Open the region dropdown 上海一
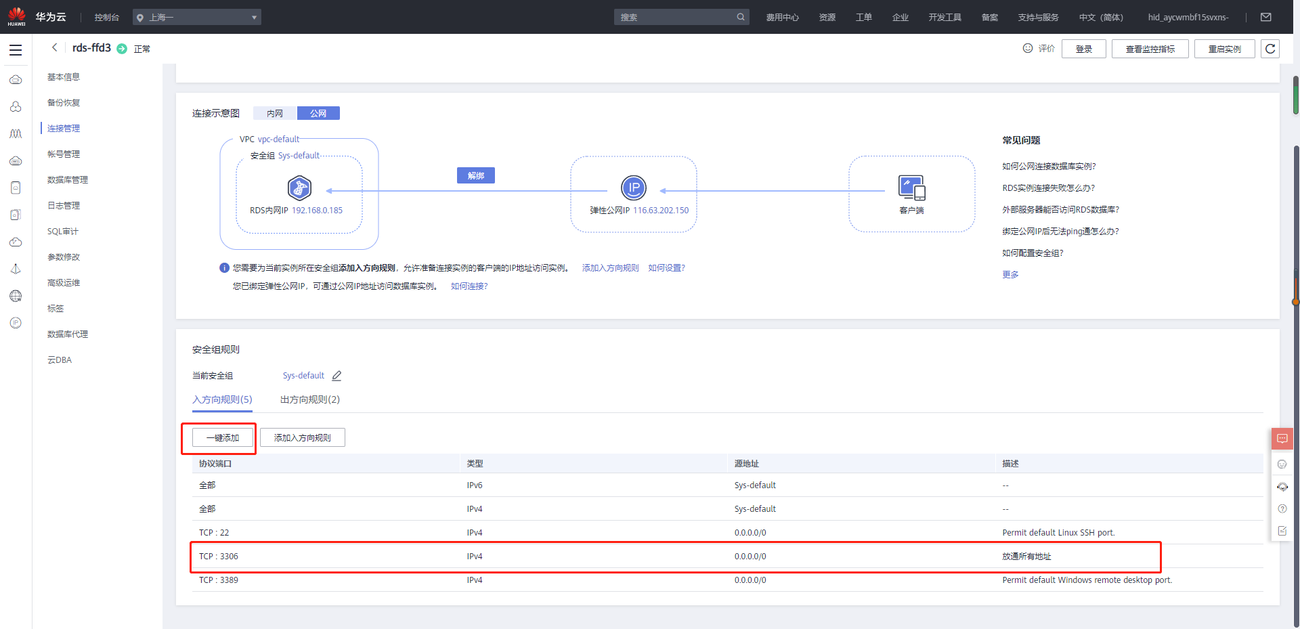This screenshot has width=1300, height=629. (197, 17)
